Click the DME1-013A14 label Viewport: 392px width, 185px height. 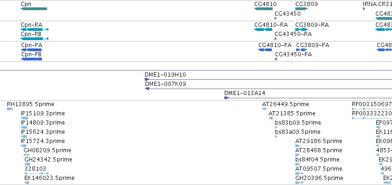[x=245, y=93]
